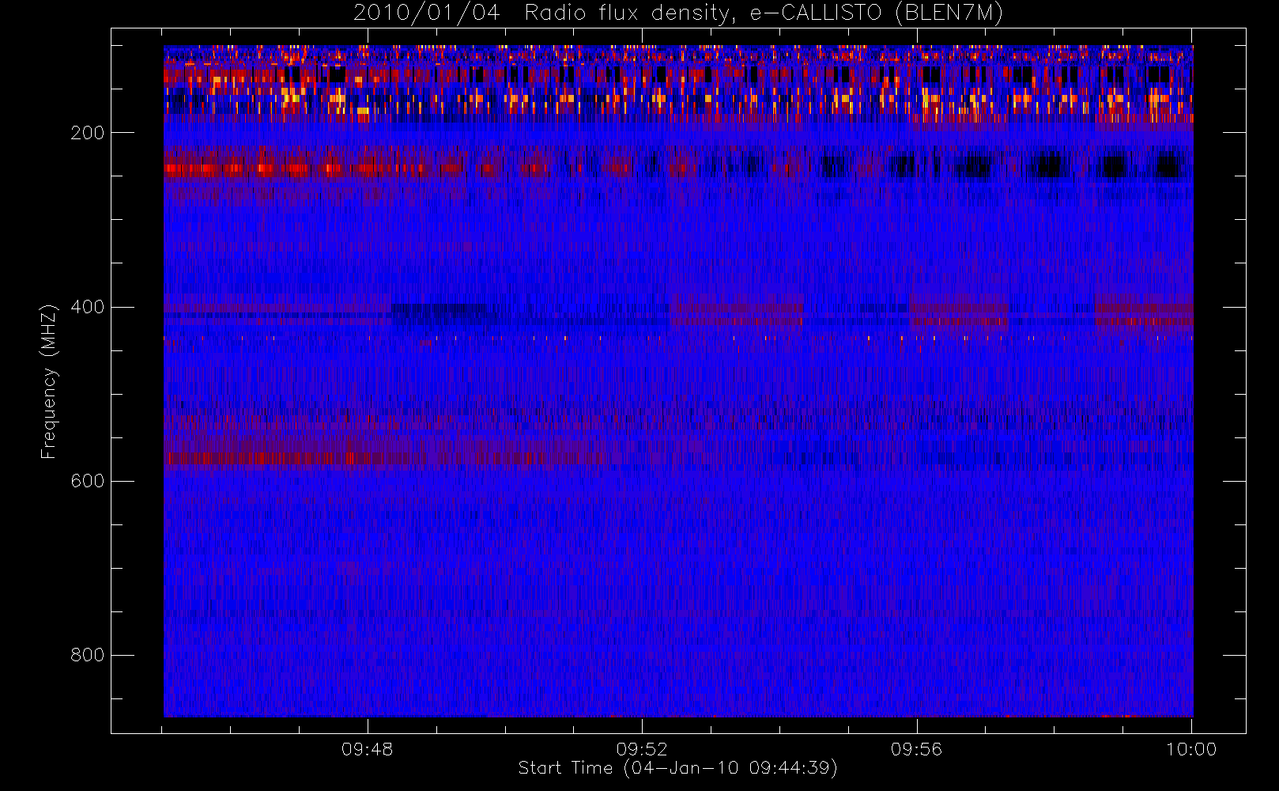Click the date "2010/01/04" in the title
Screen dimensions: 1279x791
pos(427,13)
